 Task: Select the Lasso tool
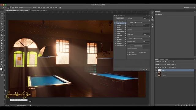(x=2, y=19)
